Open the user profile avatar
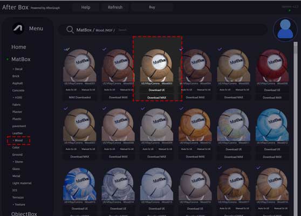The image size is (301, 216). coord(285,29)
